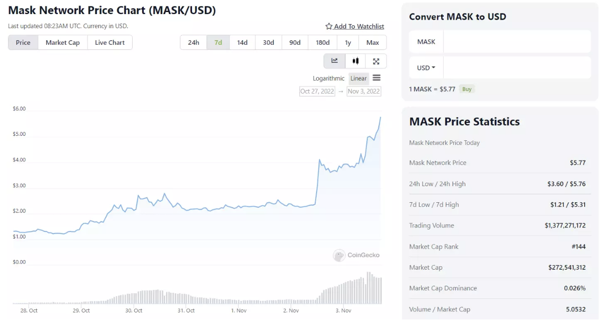
Task: Click the 1 MASK = $5.77 rate text
Action: [x=432, y=89]
